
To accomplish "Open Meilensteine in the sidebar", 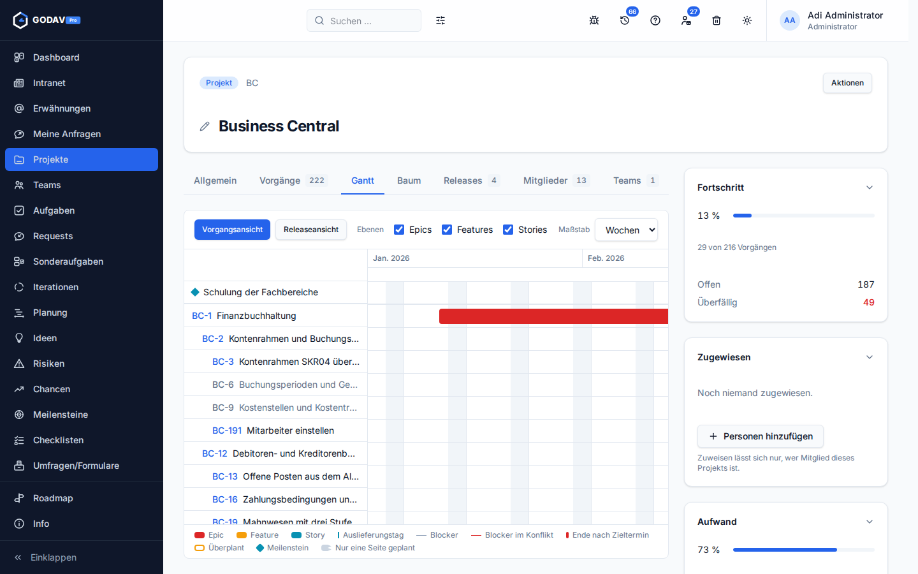I will 82,415.
